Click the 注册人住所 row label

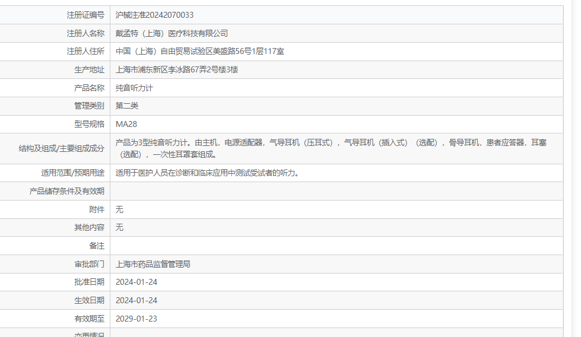point(85,52)
